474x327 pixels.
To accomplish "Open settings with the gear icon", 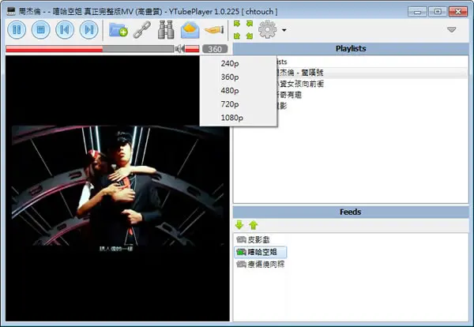I will coord(267,29).
